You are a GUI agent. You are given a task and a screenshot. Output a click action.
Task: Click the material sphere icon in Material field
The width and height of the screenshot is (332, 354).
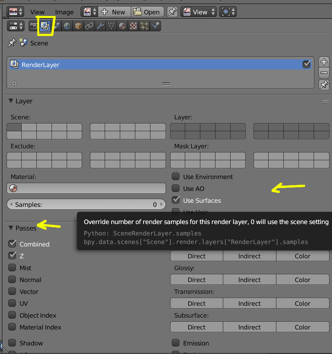click(13, 188)
